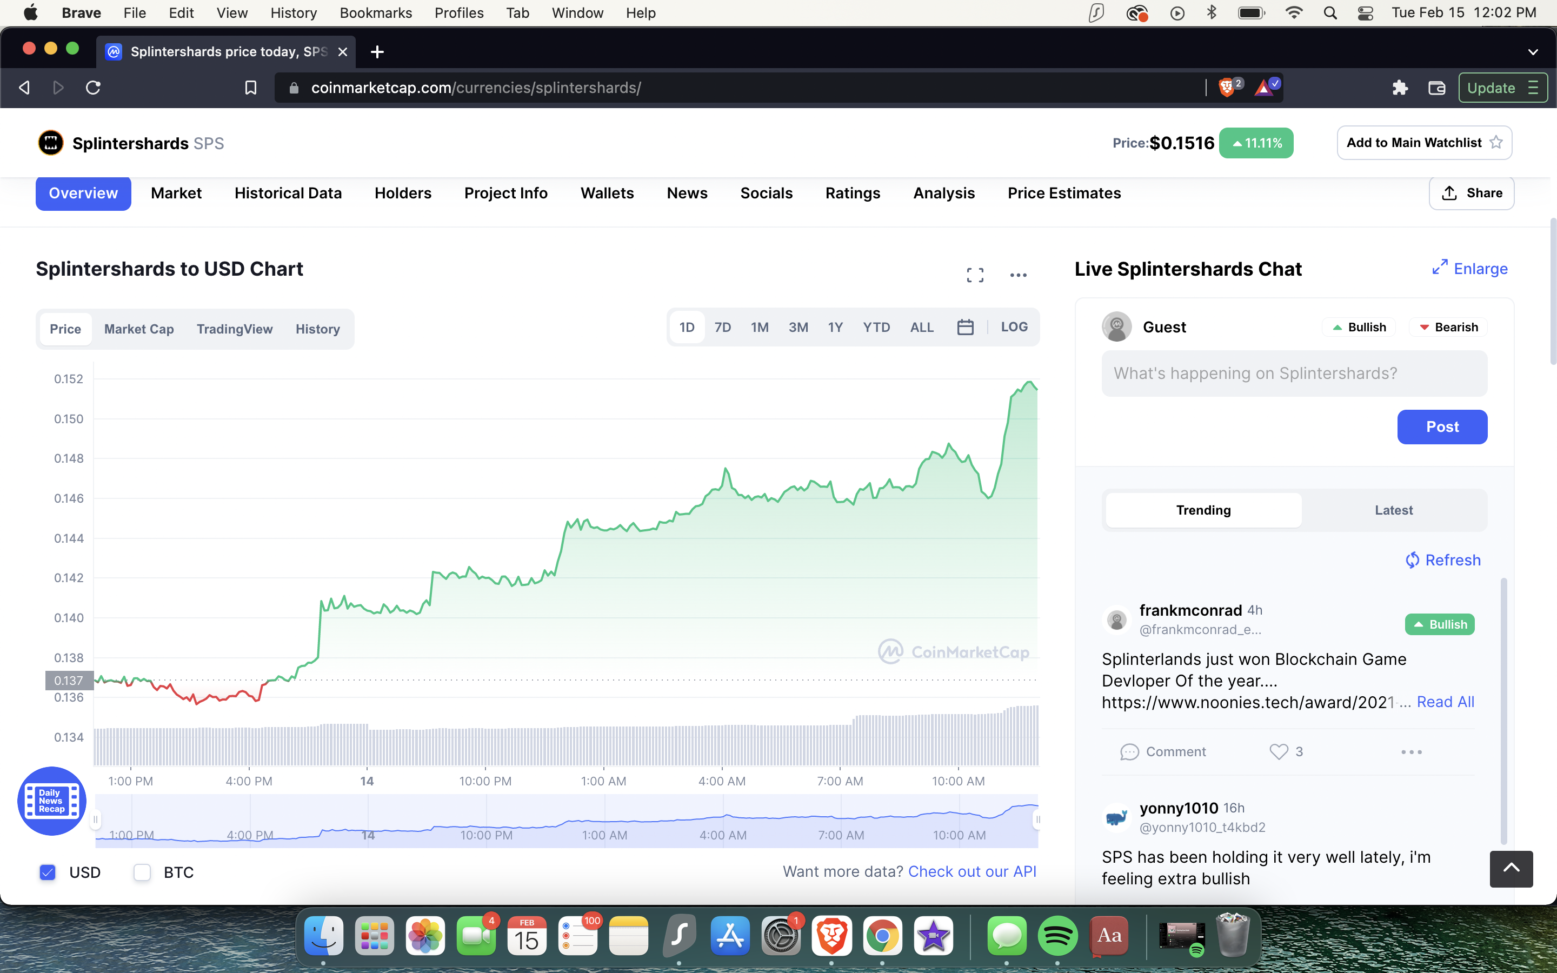1557x973 pixels.
Task: Open fullscreen chart view icon
Action: [975, 275]
